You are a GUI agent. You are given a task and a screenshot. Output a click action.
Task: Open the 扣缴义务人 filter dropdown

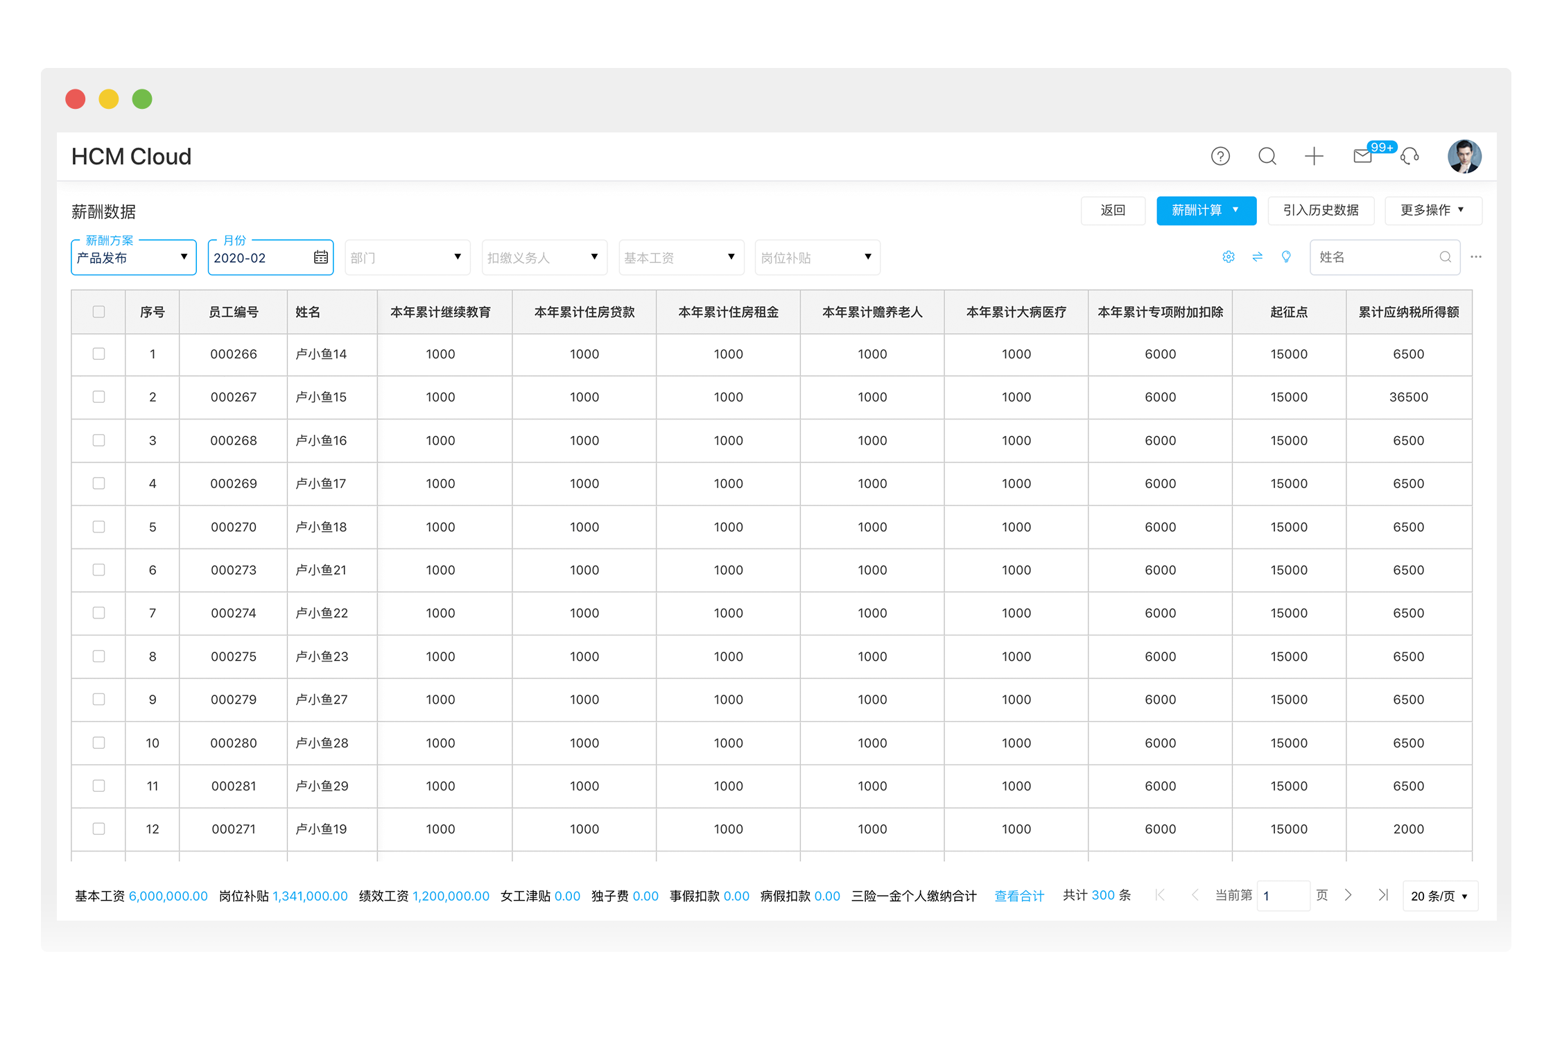click(x=544, y=257)
